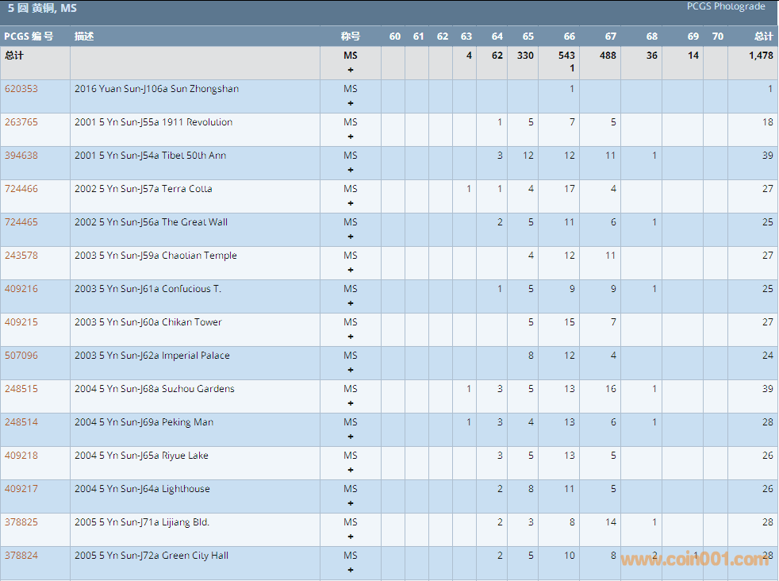
Task: Click the 描述 column header
Action: click(84, 37)
